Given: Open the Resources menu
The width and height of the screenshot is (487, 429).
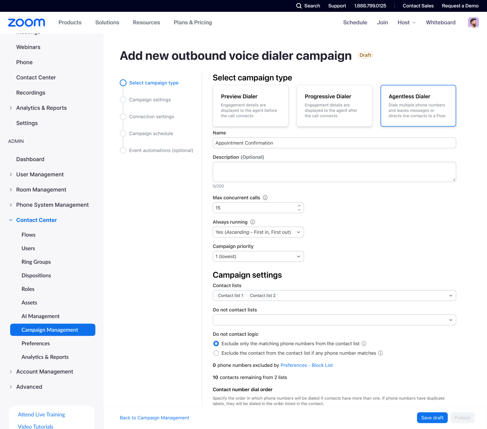Looking at the screenshot, I should 146,23.
